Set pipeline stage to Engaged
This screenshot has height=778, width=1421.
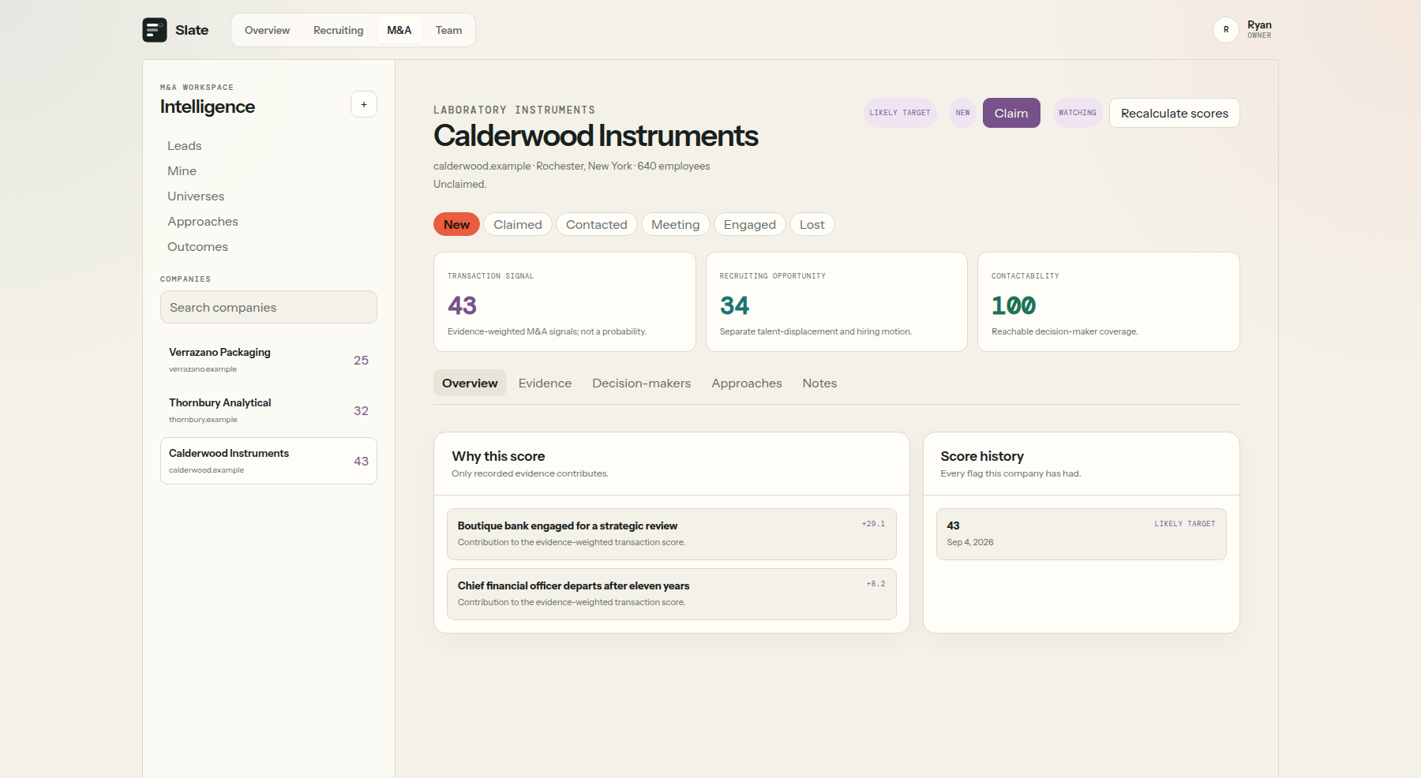750,224
